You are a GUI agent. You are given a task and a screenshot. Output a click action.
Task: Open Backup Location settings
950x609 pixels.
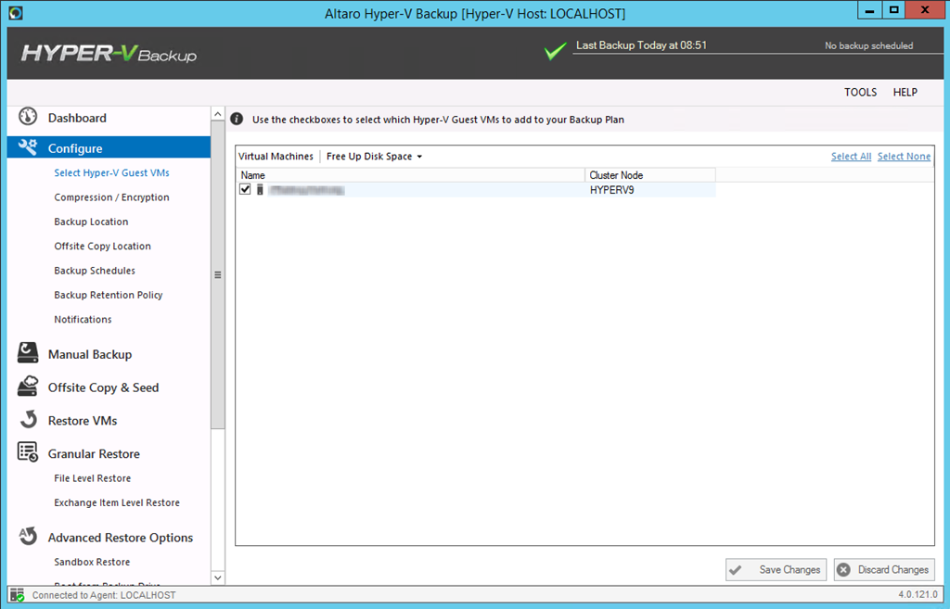91,222
